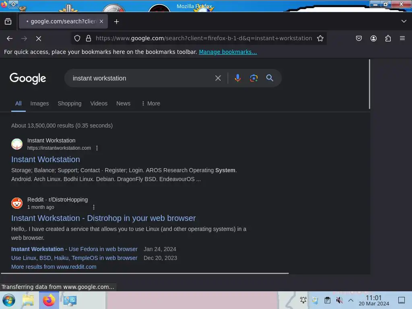Viewport: 412px width, 309px height.
Task: Switch to the Shopping tab
Action: click(x=70, y=103)
